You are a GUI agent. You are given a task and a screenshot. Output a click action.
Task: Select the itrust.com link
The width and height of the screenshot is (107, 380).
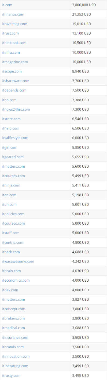click(x=10, y=33)
